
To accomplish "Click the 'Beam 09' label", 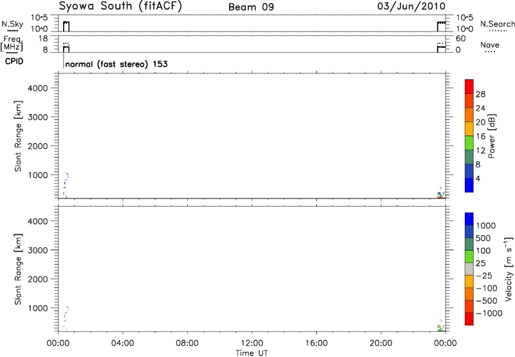I will 251,7.
